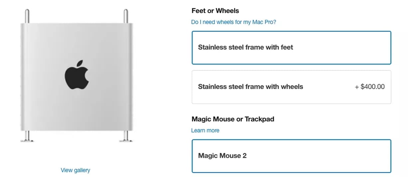Click the Mac Pro aluminum tower product image
Image resolution: width=408 pixels, height=177 pixels.
pos(76,76)
